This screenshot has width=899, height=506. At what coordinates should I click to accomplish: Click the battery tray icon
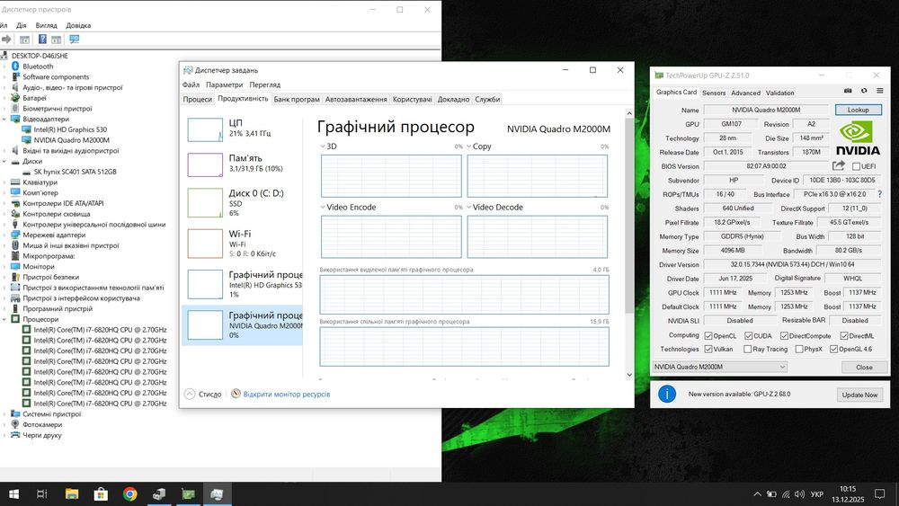tap(771, 494)
